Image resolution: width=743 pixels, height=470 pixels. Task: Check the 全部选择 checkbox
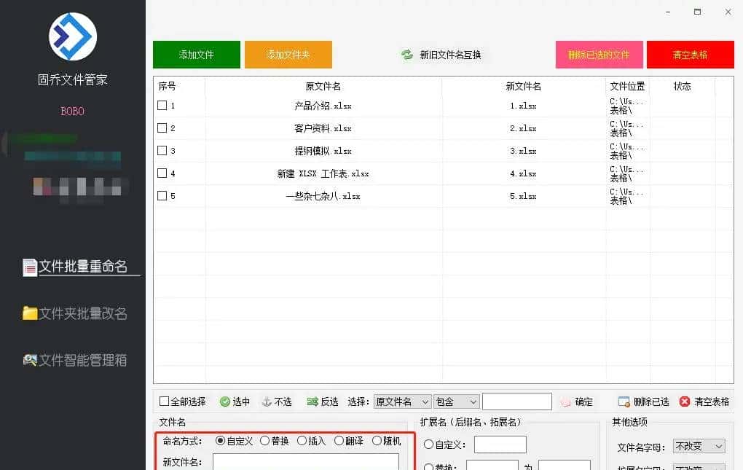coord(165,401)
